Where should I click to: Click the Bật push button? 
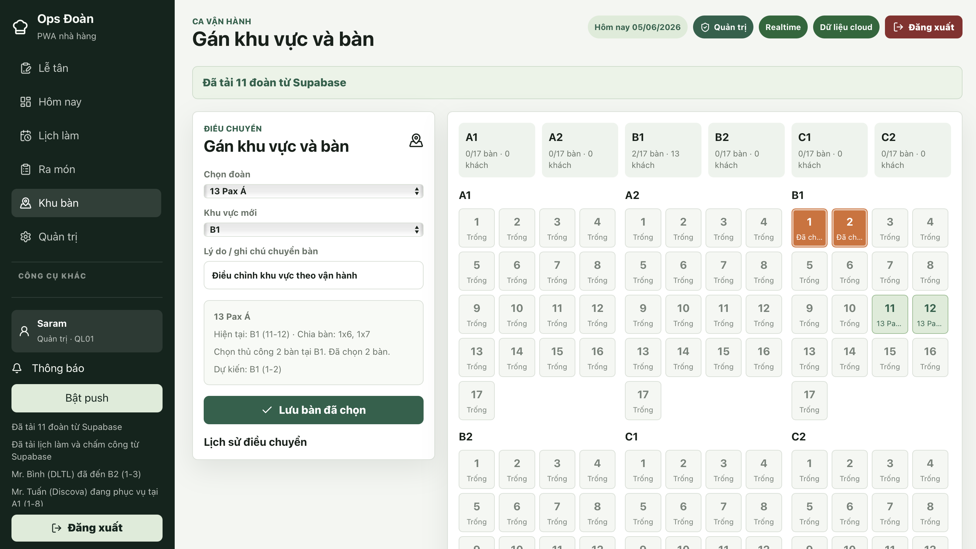[87, 398]
